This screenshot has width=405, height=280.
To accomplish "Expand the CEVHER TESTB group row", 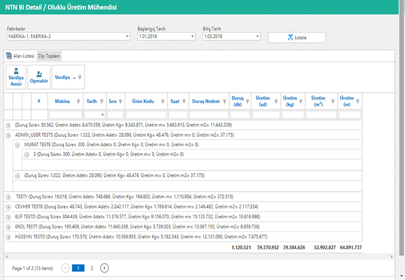I will (x=8, y=207).
